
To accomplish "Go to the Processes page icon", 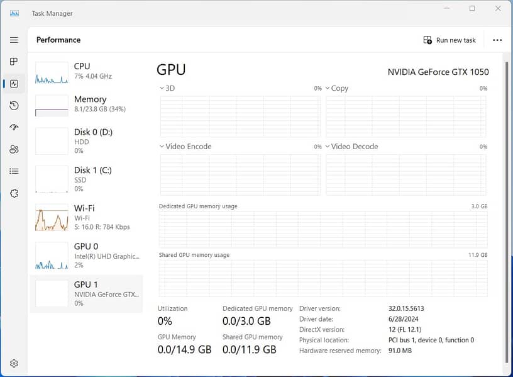I will pos(14,62).
